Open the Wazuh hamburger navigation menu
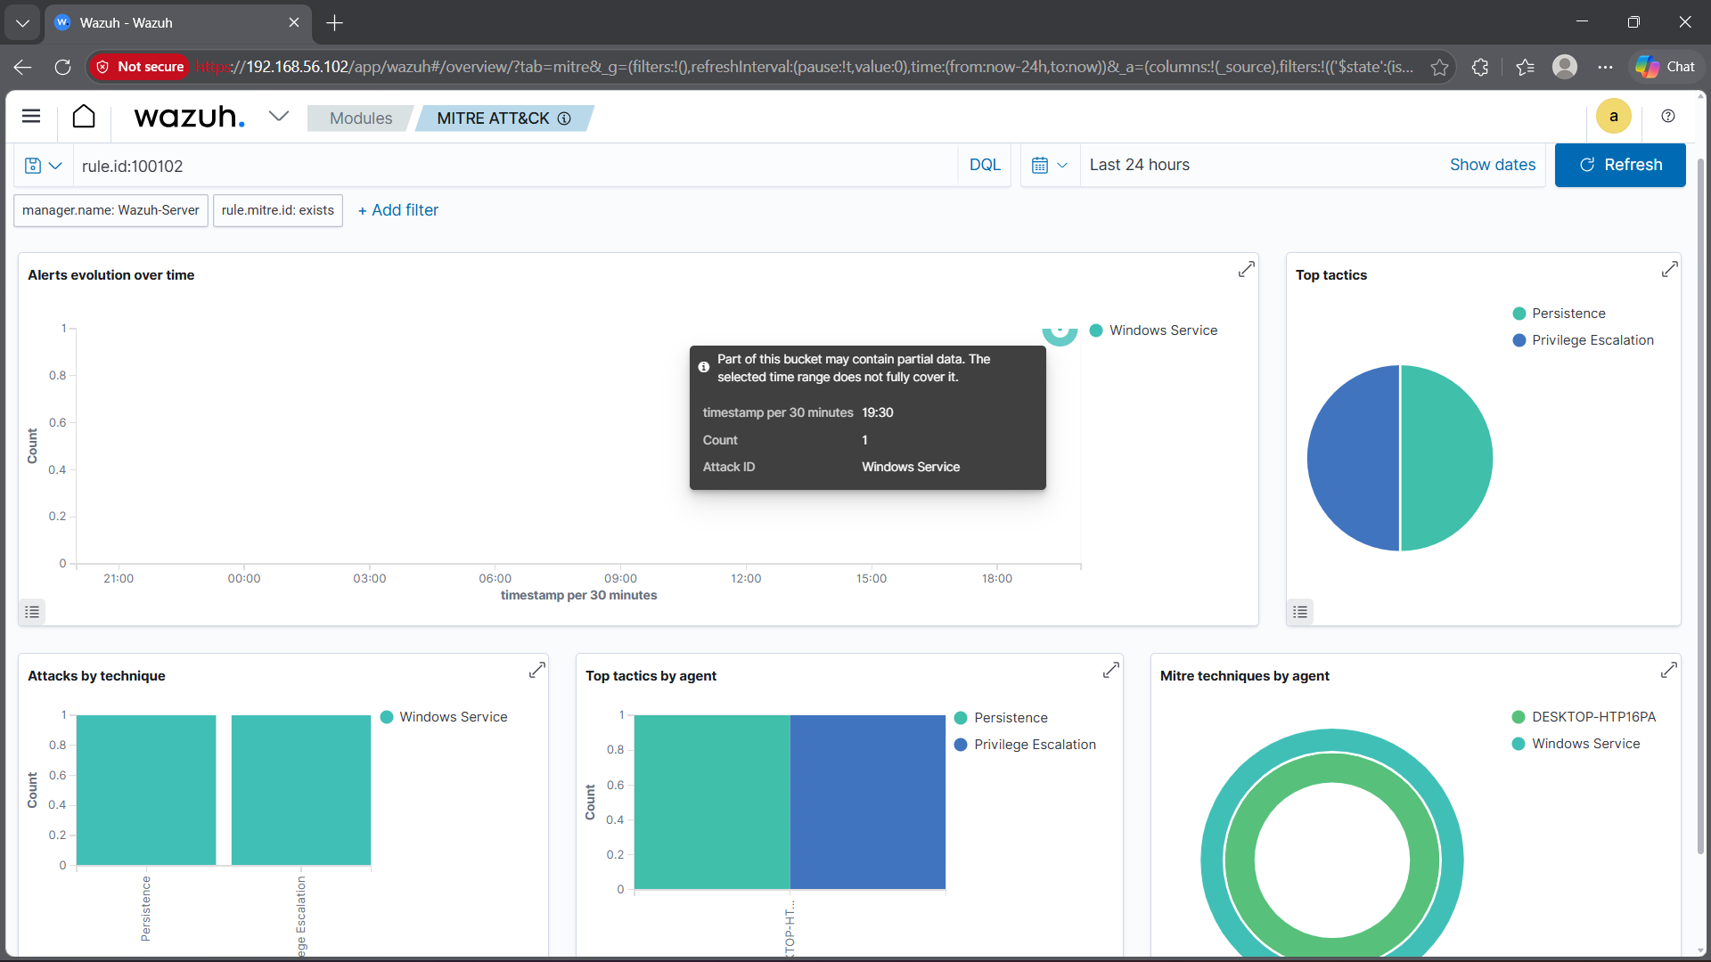The width and height of the screenshot is (1711, 962). (31, 116)
